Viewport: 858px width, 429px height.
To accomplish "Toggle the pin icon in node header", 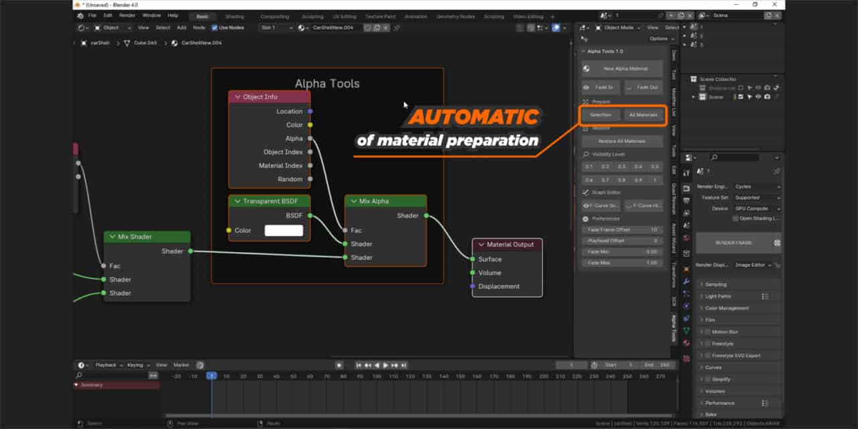I will click(397, 28).
